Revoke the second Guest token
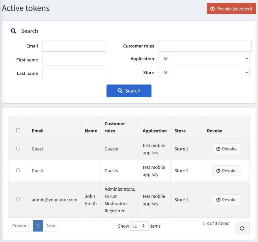The image size is (258, 242). coord(226,171)
